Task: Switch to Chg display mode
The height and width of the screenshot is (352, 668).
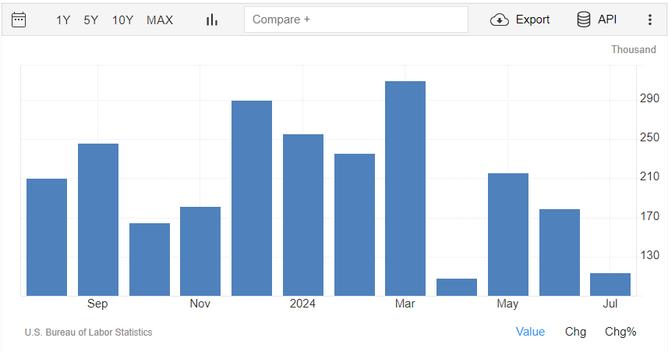Action: pyautogui.click(x=575, y=332)
